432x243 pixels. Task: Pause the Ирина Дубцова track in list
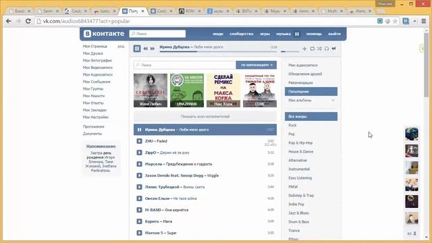click(140, 130)
